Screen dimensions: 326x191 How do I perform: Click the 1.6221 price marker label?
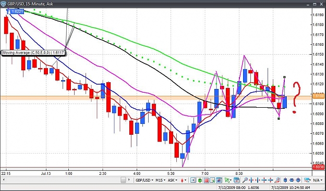[16, 11]
